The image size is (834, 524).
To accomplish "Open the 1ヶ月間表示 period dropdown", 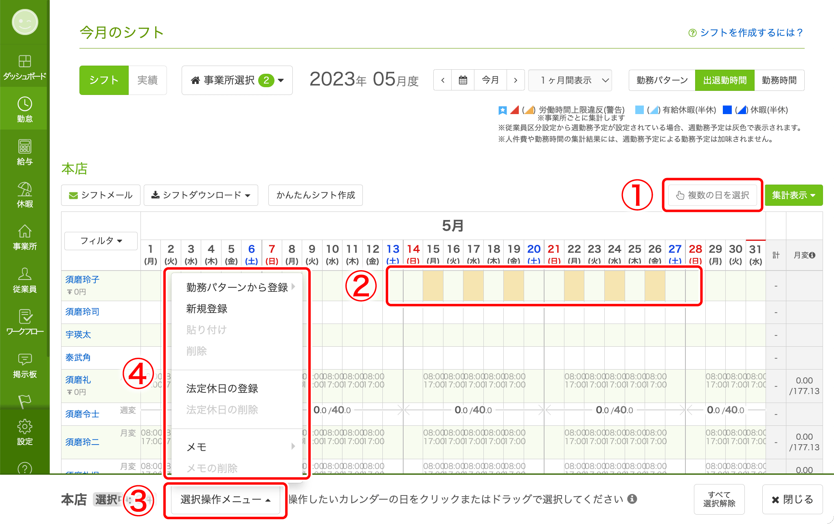I will pos(570,80).
